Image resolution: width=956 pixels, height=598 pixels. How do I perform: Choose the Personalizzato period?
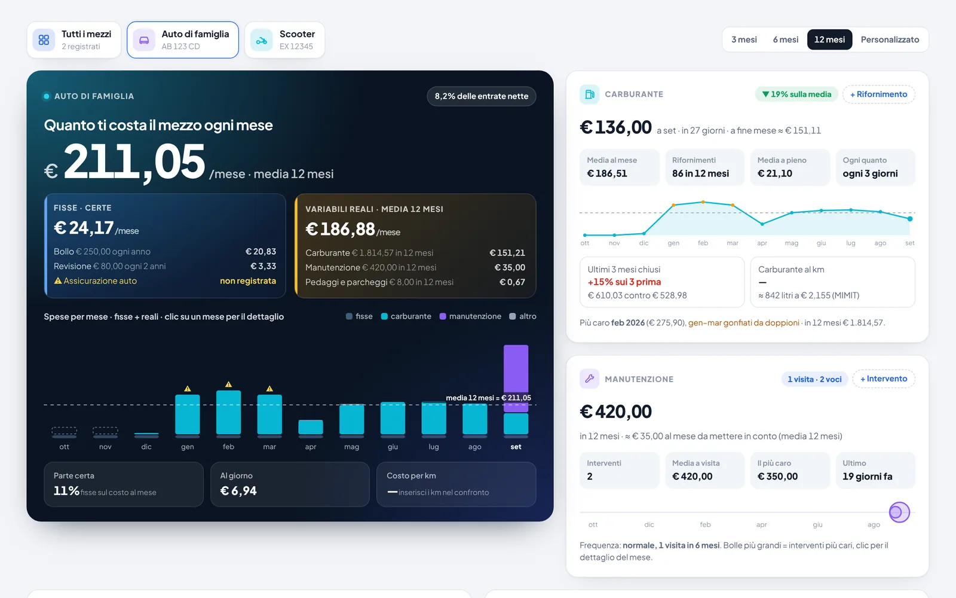(x=890, y=39)
